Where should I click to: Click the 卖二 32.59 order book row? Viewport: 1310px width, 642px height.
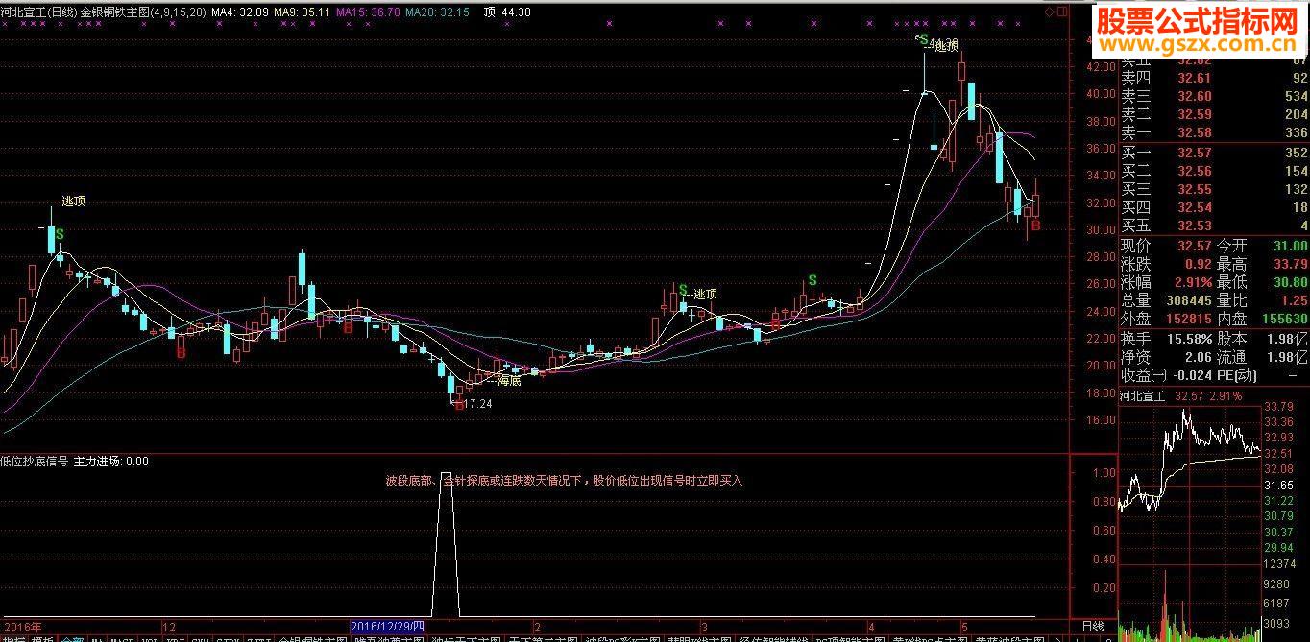[x=1214, y=114]
